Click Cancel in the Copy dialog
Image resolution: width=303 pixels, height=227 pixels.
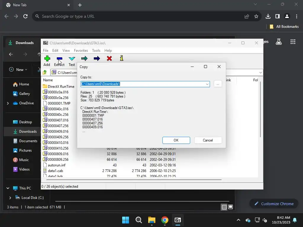pyautogui.click(x=208, y=140)
